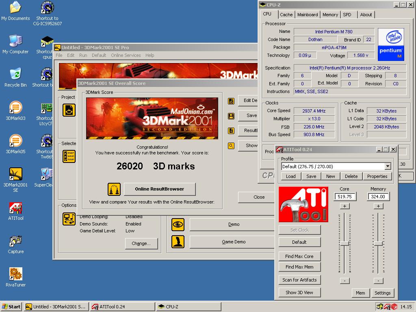Screen dimensions: 416x312
Task: Open Shortcut to CG-ICS952607 icon
Action: [x=47, y=13]
